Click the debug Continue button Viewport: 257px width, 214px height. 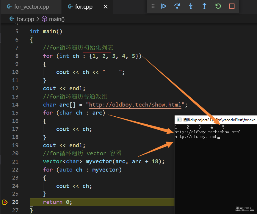(x=163, y=6)
